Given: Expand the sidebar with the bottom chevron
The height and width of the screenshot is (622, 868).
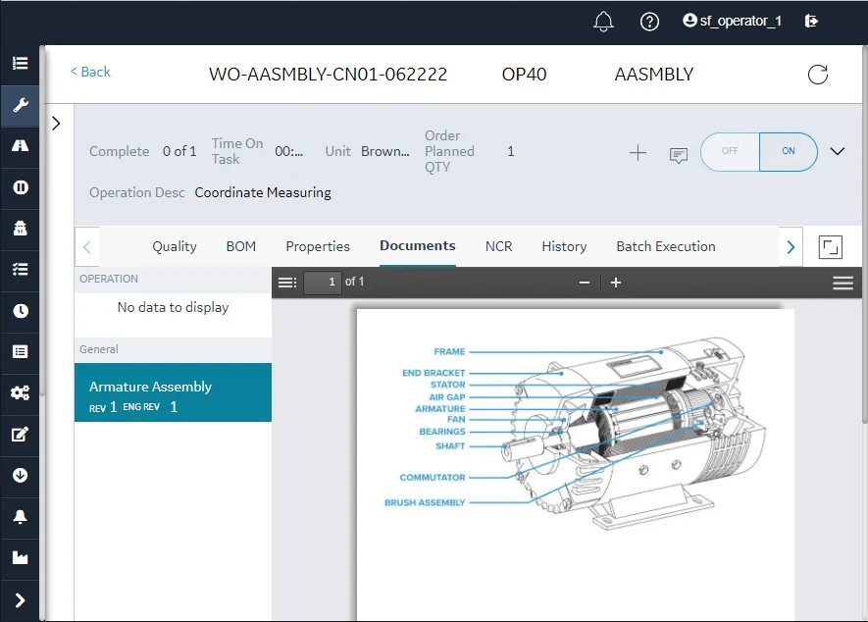Looking at the screenshot, I should (20, 600).
